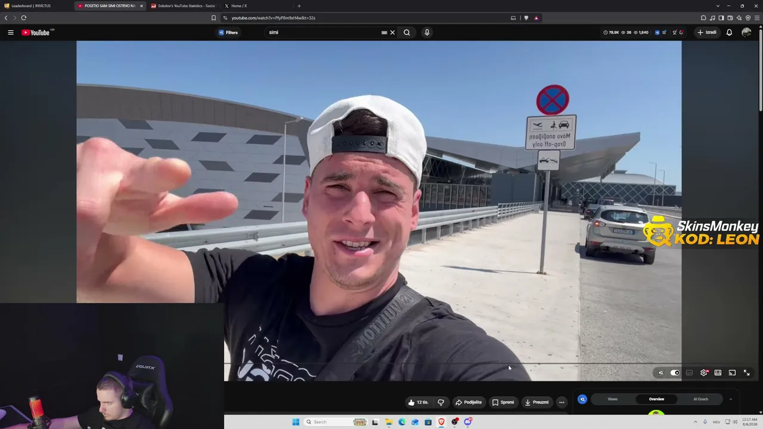763x429 pixels.
Task: Open more actions three-dot menu
Action: pos(562,402)
